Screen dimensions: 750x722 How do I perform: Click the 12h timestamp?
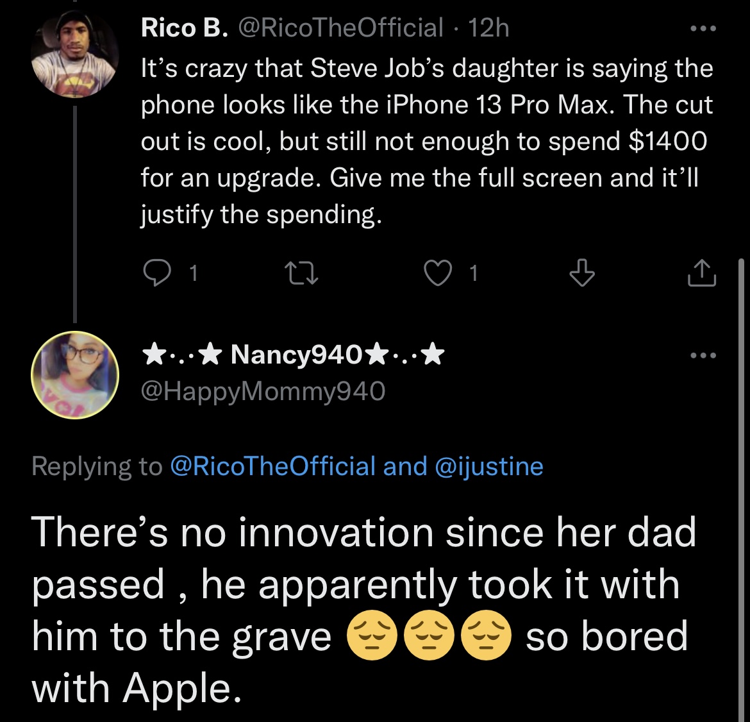pos(488,28)
